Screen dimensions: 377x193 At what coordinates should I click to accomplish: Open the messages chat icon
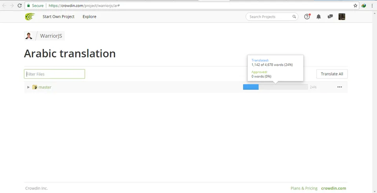[x=330, y=17]
